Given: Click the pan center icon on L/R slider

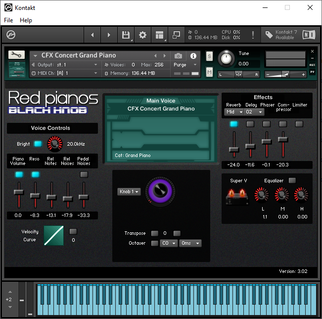Looking at the screenshot, I should point(238,74).
